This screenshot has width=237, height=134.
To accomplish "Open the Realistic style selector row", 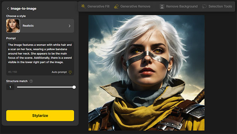I will point(40,26).
